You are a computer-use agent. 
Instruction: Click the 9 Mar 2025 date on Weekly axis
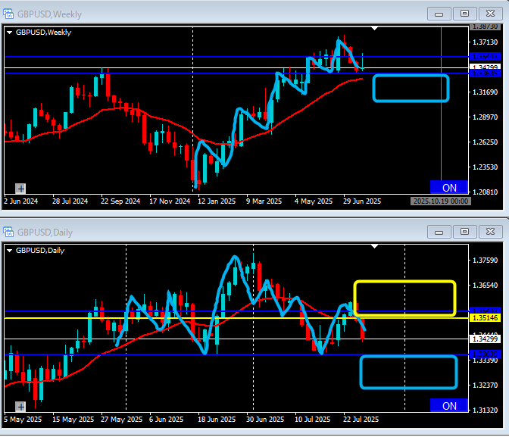pos(264,201)
